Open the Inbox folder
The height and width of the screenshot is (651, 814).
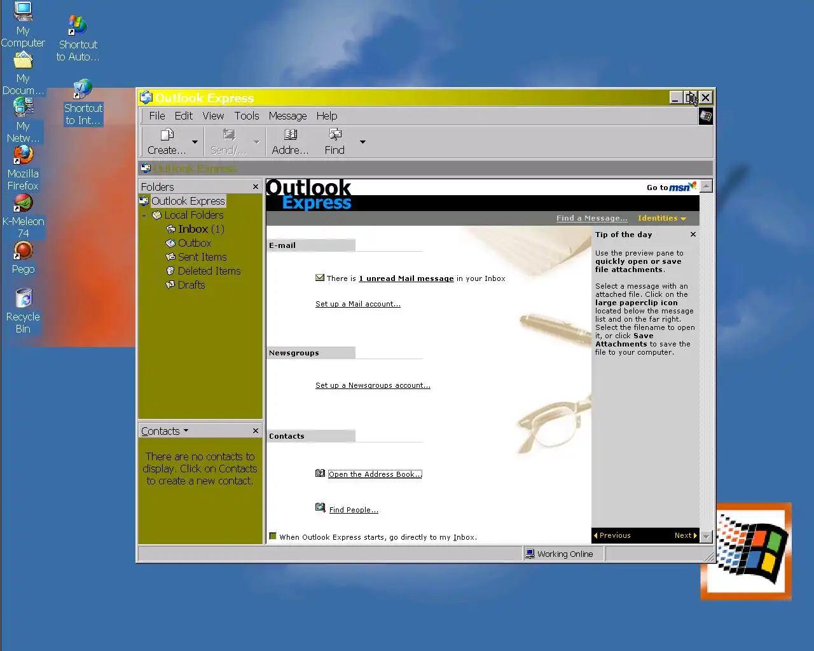pos(201,229)
